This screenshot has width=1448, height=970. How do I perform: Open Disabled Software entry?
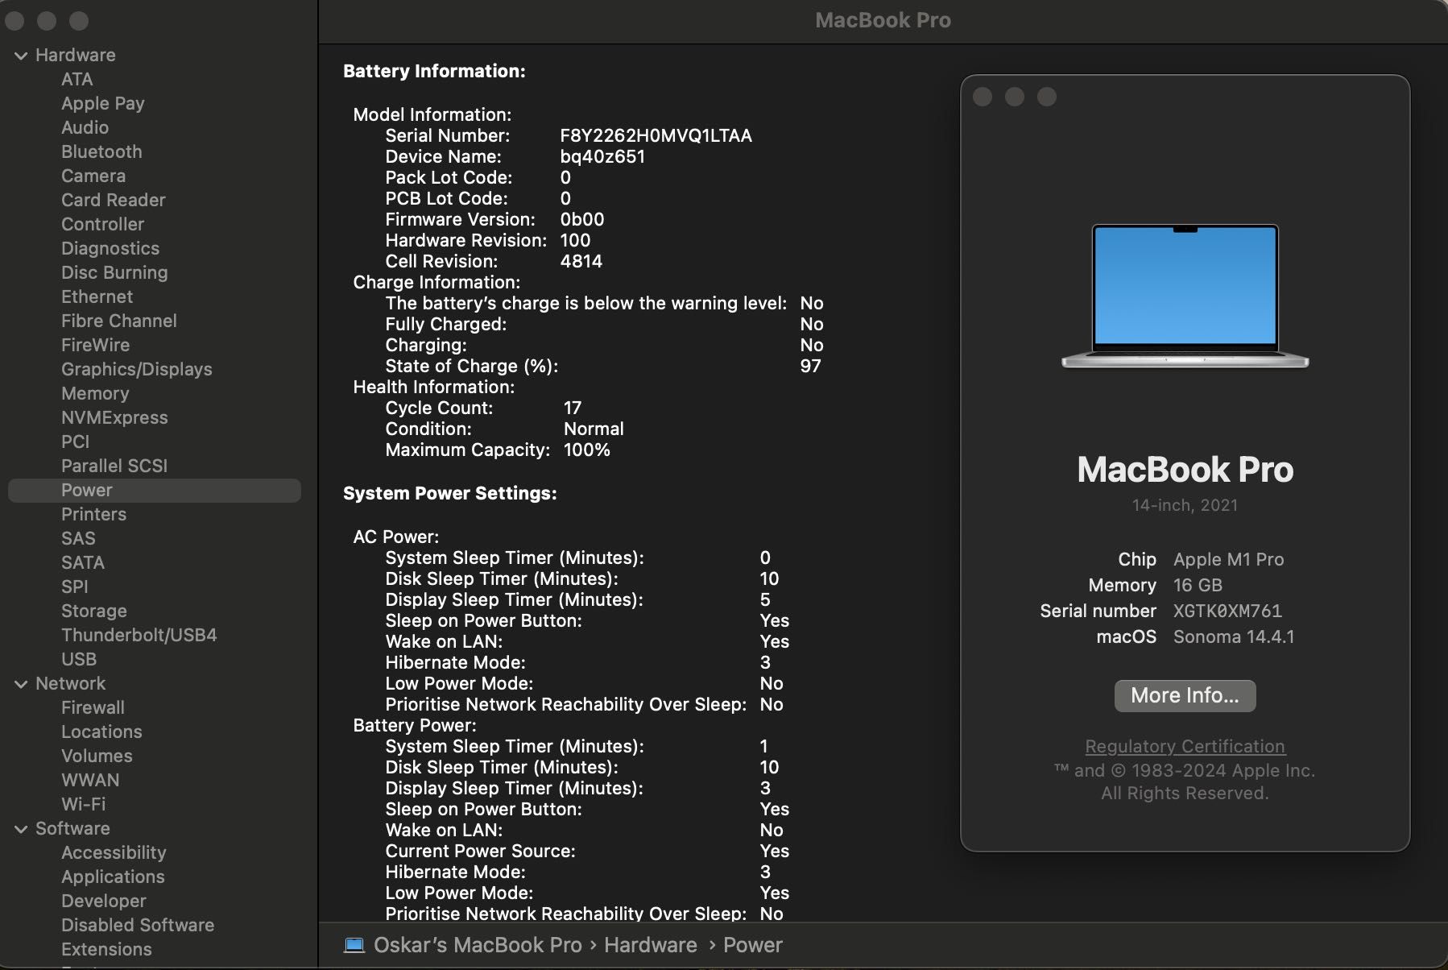coord(138,925)
